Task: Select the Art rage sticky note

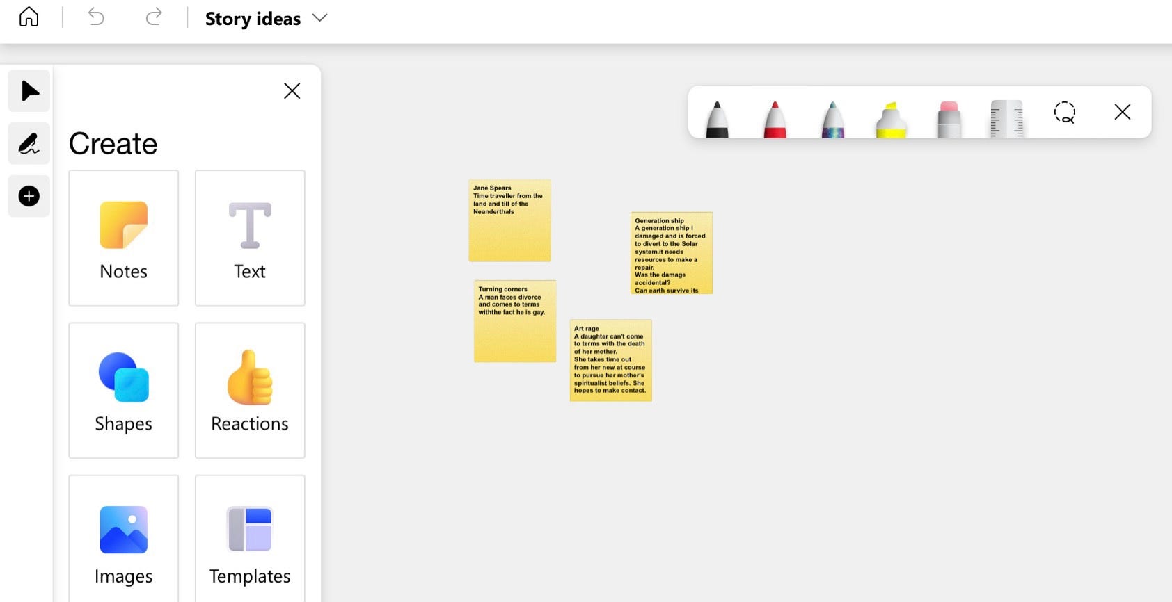Action: click(611, 361)
